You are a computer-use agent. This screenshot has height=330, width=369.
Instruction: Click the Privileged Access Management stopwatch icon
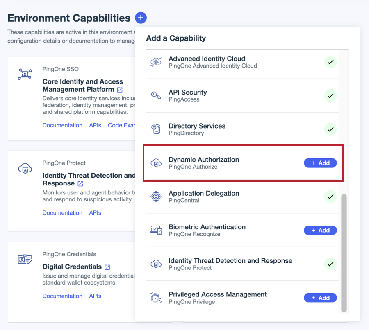pos(156,298)
